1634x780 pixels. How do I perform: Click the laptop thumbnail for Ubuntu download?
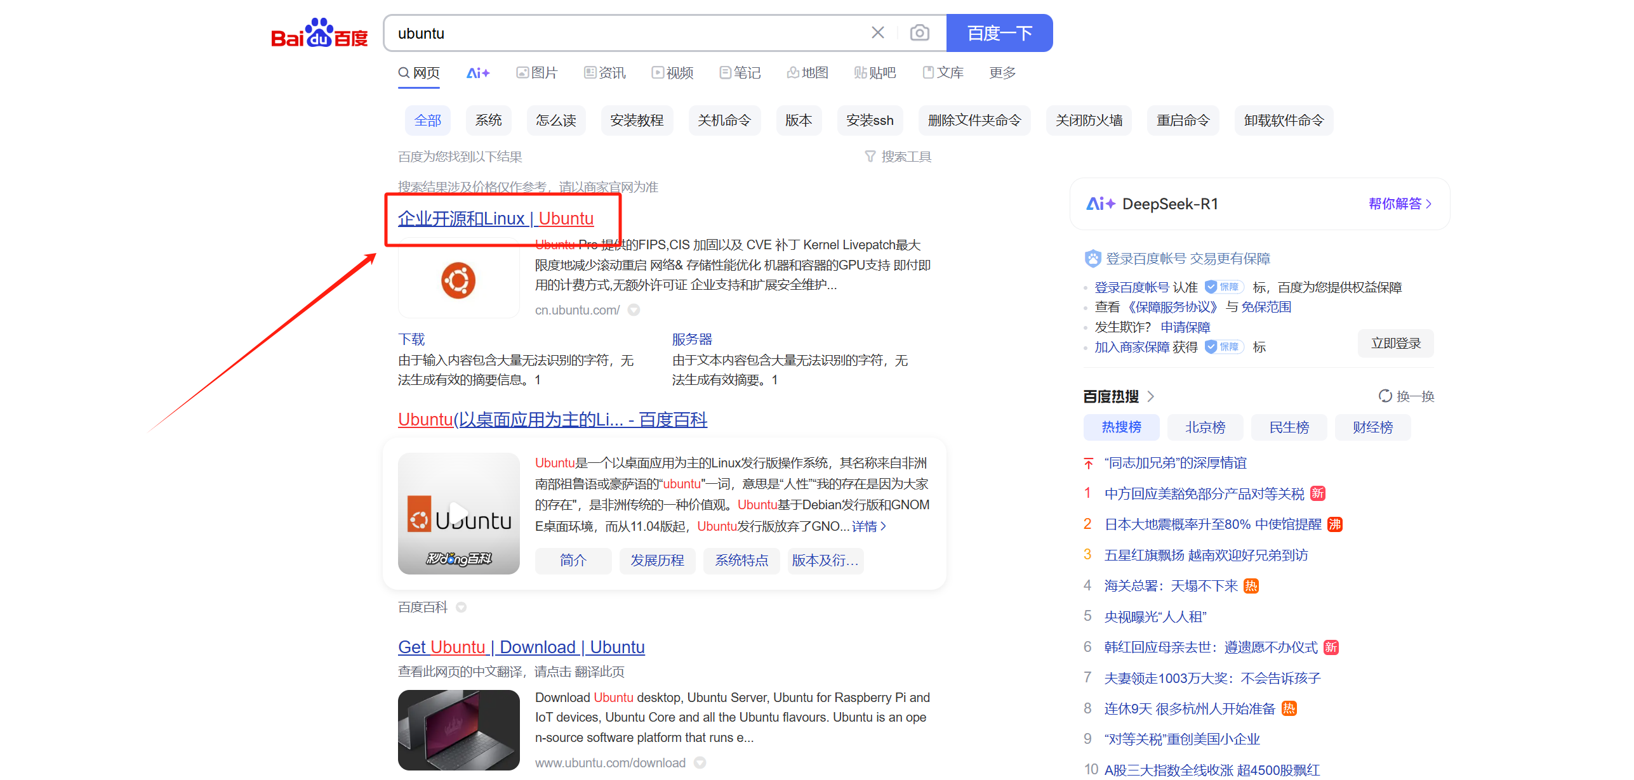[x=458, y=730]
